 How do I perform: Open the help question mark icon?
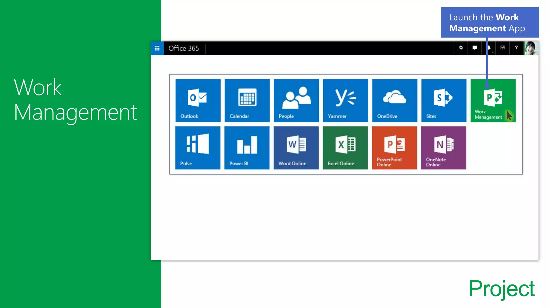(517, 48)
